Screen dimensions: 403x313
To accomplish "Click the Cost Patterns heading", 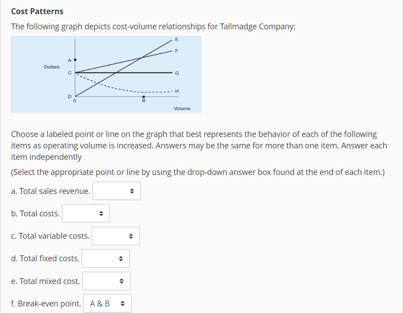I will point(37,11).
